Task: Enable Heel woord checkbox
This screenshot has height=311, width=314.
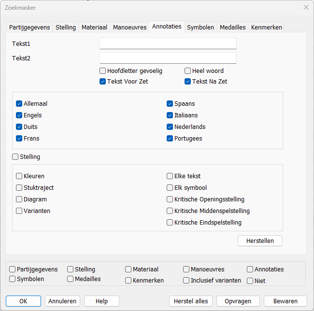Action: tap(187, 71)
